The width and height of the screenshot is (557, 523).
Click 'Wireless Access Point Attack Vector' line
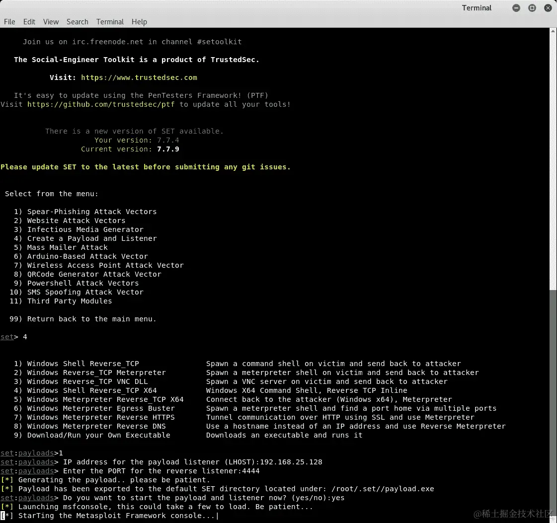[x=99, y=265]
